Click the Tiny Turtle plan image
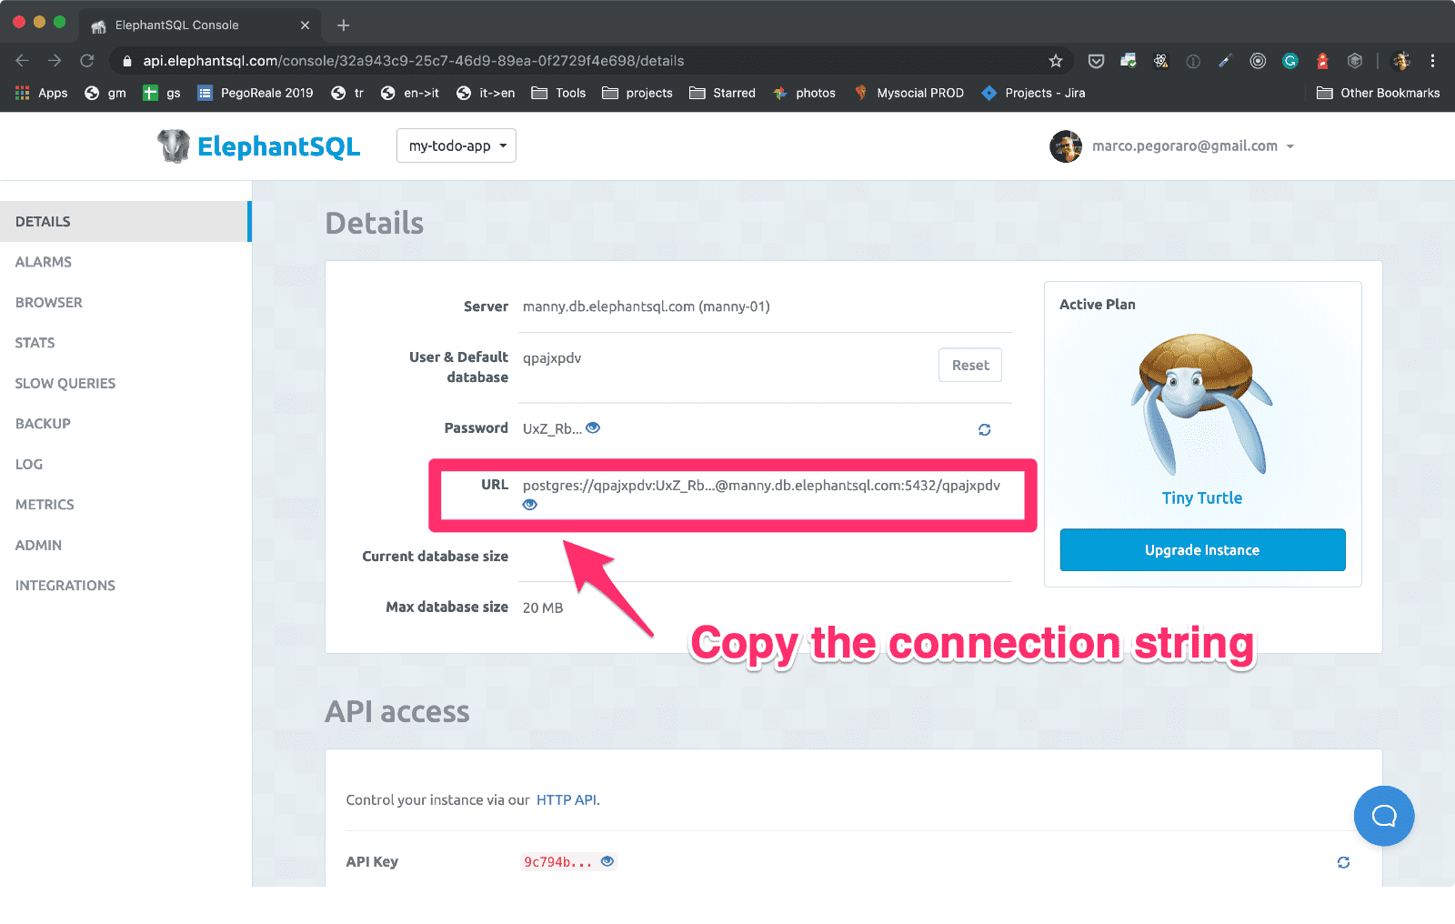Viewport: 1455px width, 924px height. pos(1201,404)
